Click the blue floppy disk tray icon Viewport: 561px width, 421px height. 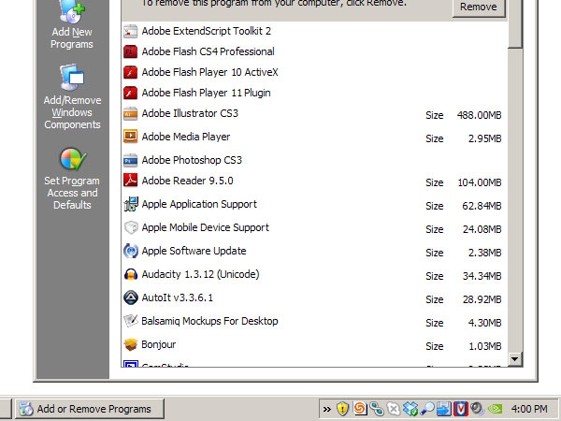pos(443,409)
